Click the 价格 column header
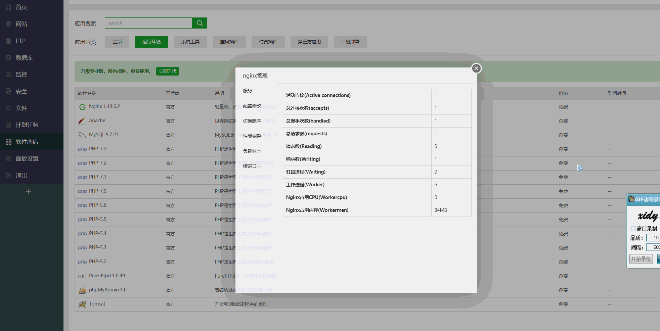This screenshot has width=660, height=331. 563,93
